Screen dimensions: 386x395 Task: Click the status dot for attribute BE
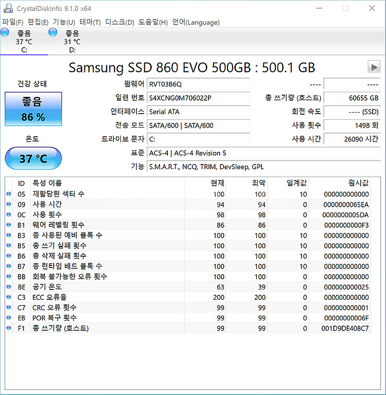9,286
